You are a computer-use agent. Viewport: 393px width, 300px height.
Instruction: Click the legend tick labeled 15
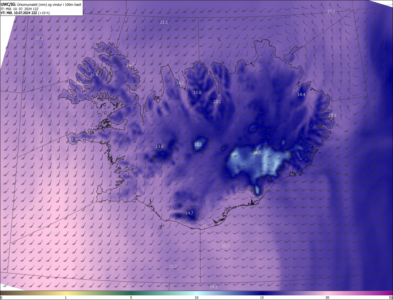coord(262,298)
